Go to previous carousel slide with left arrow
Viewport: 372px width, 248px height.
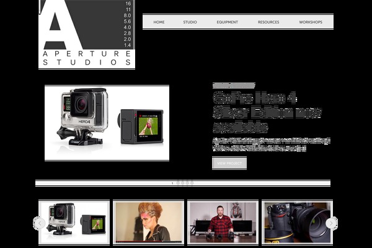tap(40, 223)
